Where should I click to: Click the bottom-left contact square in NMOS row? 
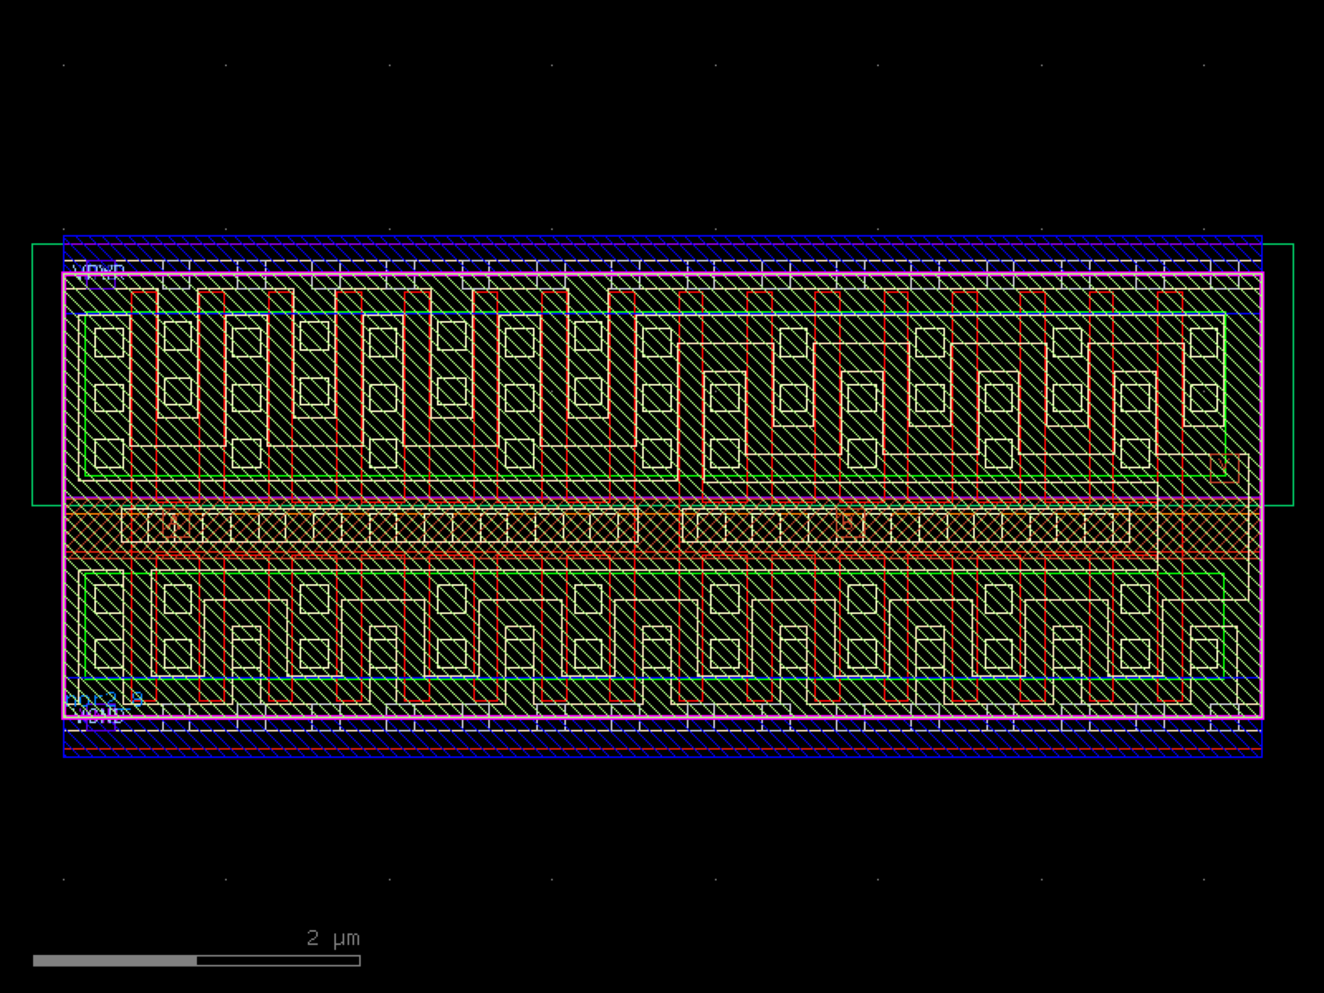109,654
